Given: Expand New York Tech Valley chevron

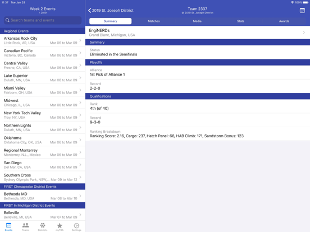Looking at the screenshot, I should pos(80,115).
